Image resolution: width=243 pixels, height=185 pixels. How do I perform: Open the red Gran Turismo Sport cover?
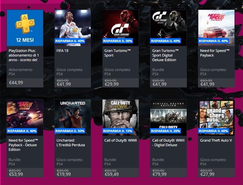point(121,28)
